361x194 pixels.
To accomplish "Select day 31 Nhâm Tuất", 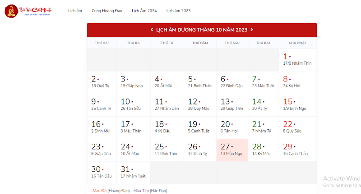I will click(134, 173).
